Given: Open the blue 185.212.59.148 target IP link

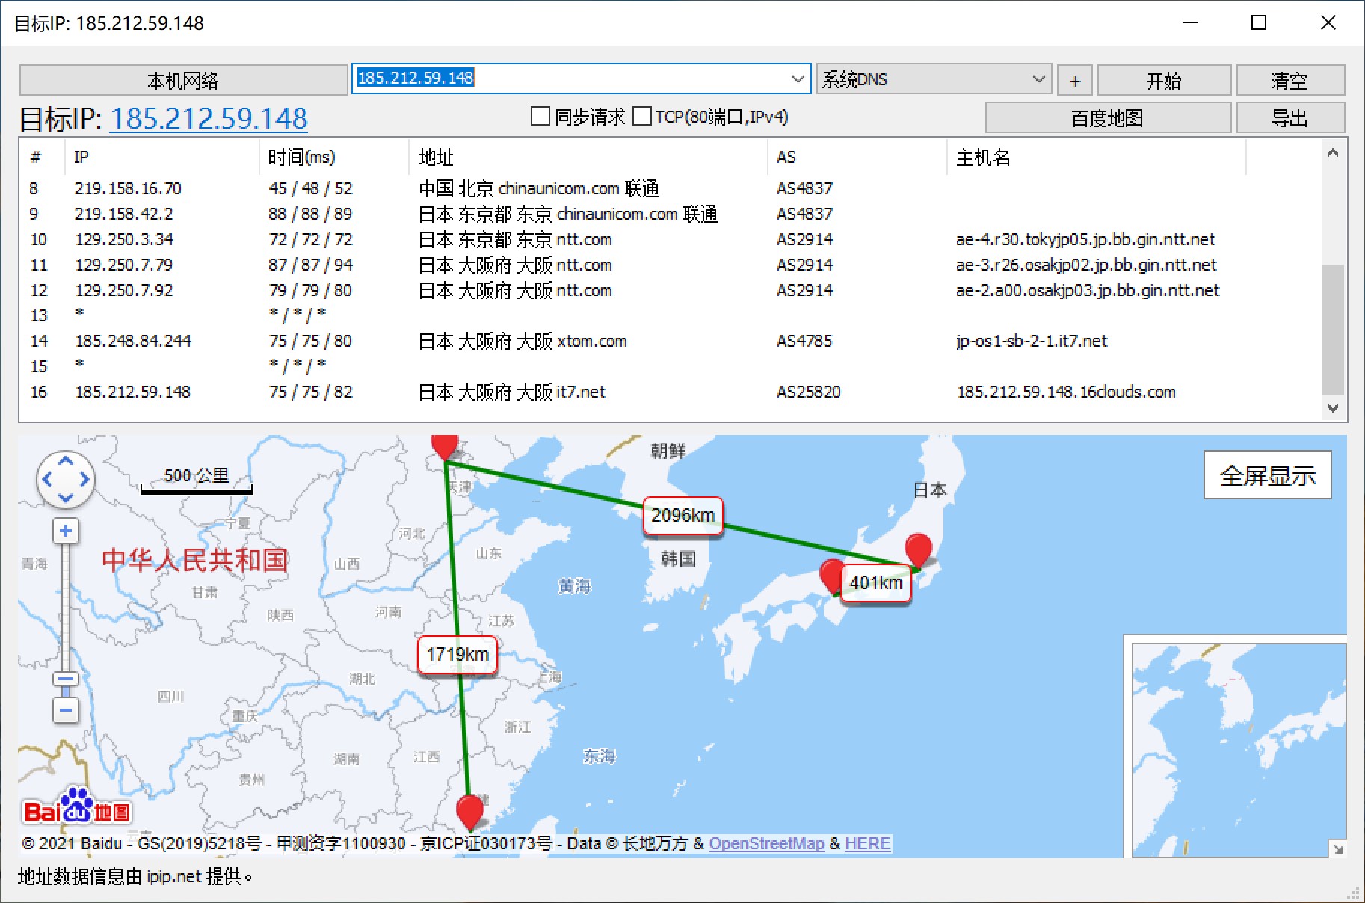Looking at the screenshot, I should 209,118.
